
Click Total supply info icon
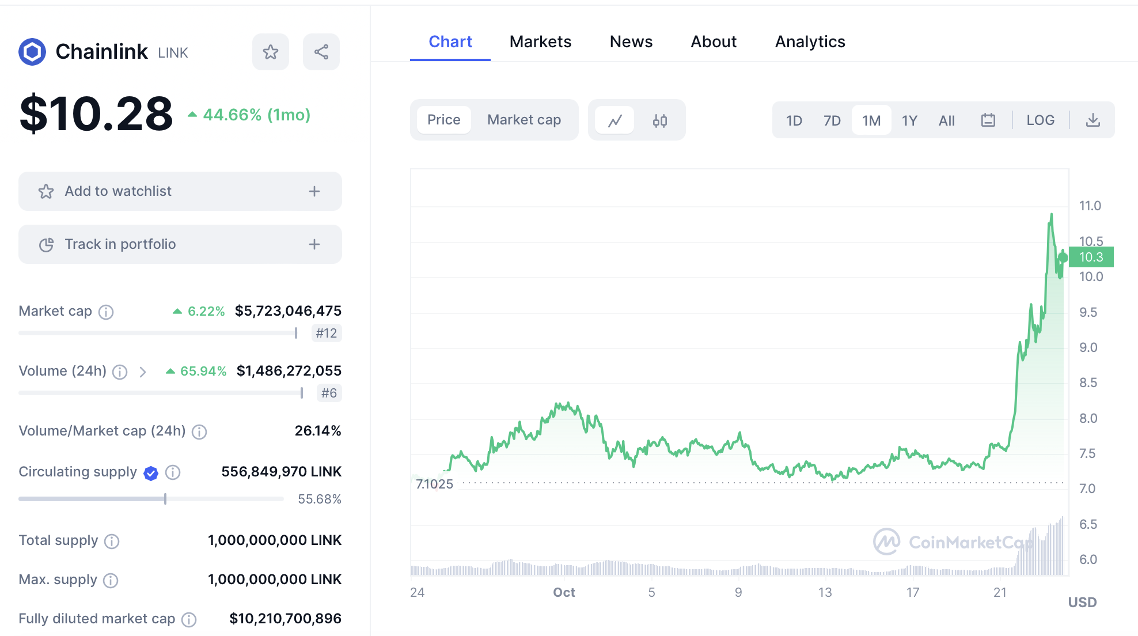click(x=112, y=542)
